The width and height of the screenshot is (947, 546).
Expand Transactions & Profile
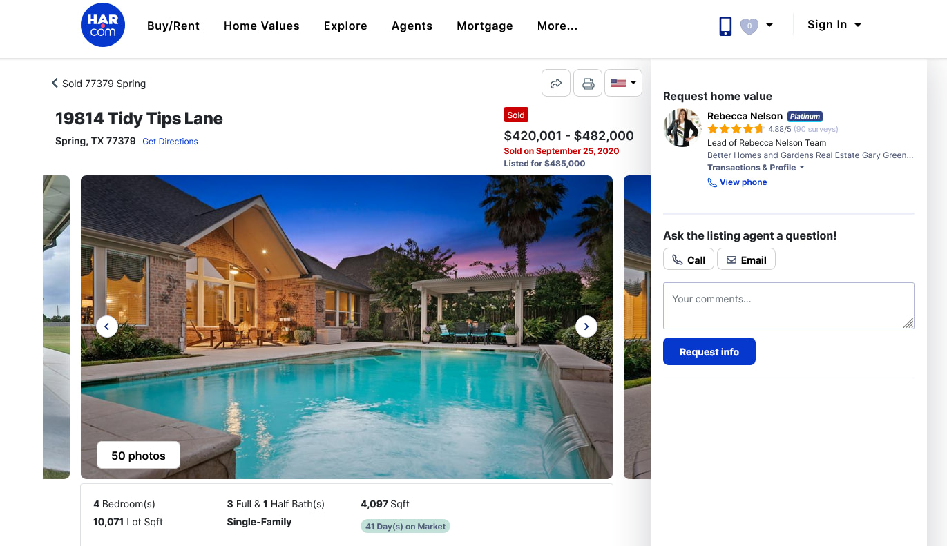click(756, 168)
